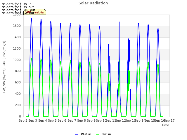Click the Time x-axis title
187x140 pixels.
point(165,125)
